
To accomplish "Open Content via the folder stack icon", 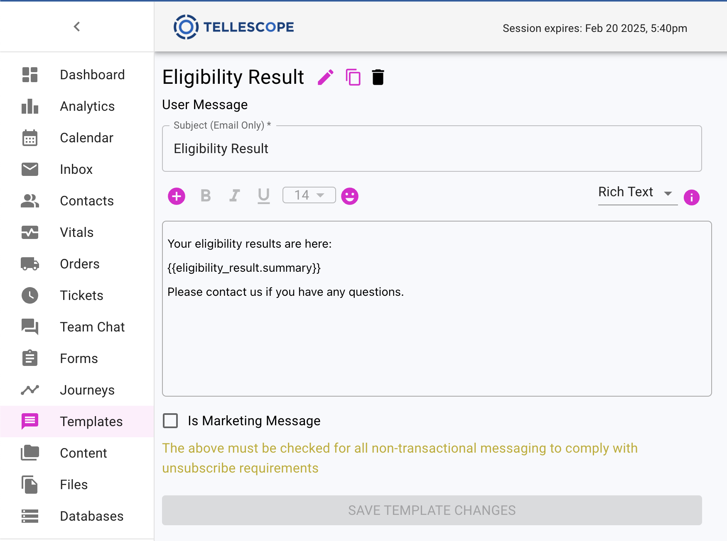I will click(x=30, y=453).
